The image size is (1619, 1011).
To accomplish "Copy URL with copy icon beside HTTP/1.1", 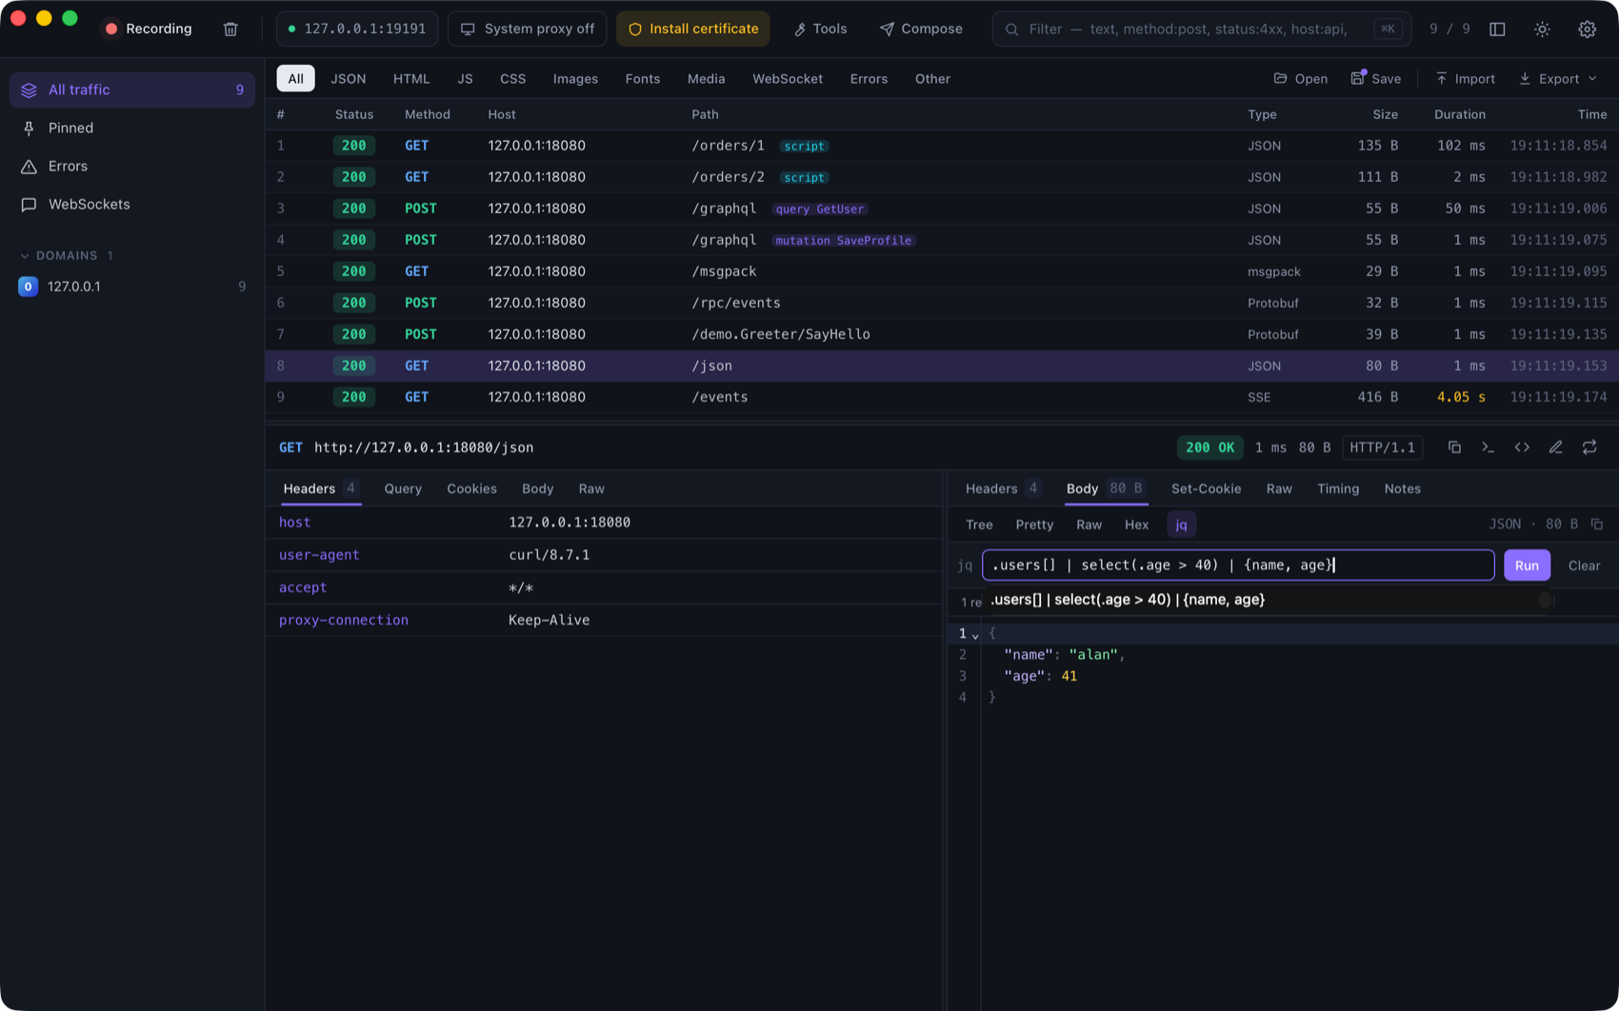I will click(1454, 447).
